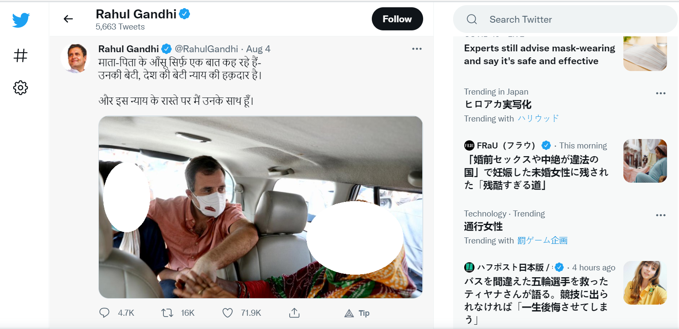Open the ハリウッド trending link
Image resolution: width=679 pixels, height=329 pixels.
click(x=538, y=119)
